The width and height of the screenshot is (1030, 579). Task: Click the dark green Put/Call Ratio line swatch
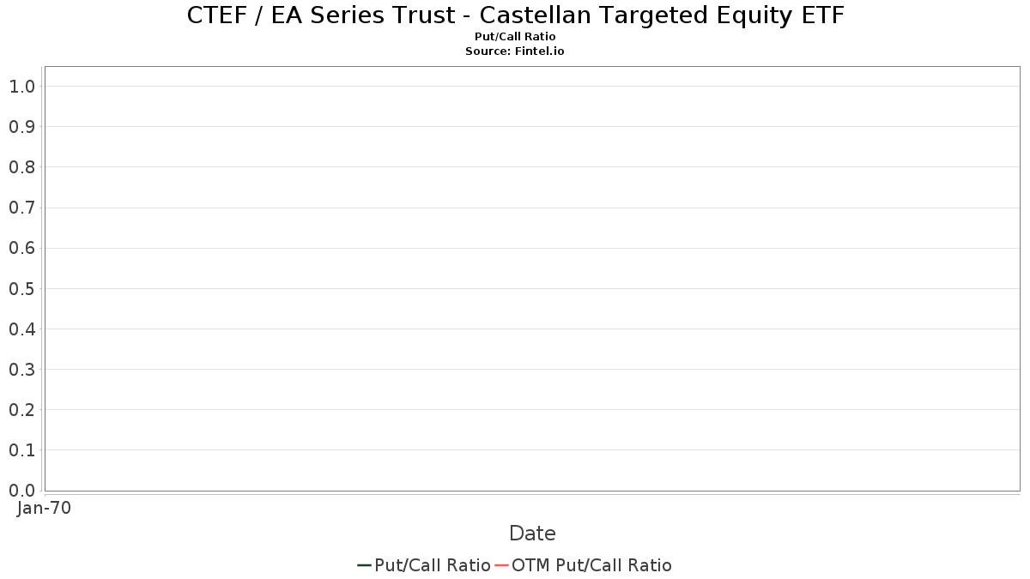tap(365, 565)
